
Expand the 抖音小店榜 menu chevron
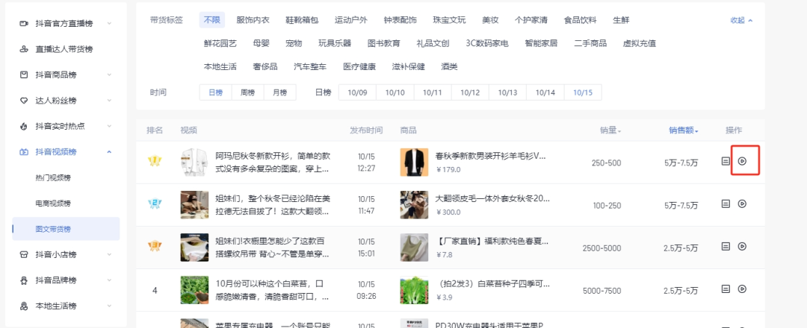109,255
